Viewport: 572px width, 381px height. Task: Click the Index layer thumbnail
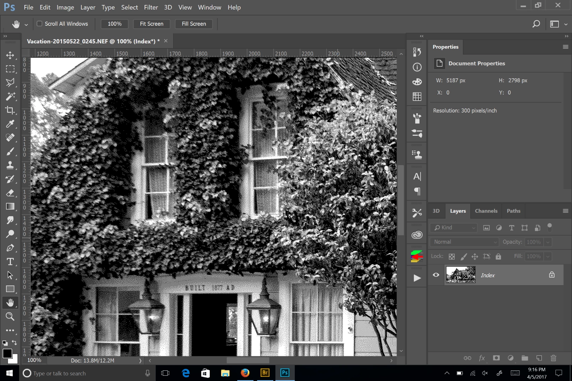(460, 275)
